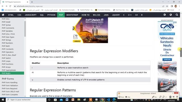
Task: Click the recorder zoom-in magnifier
Action: coord(160,97)
